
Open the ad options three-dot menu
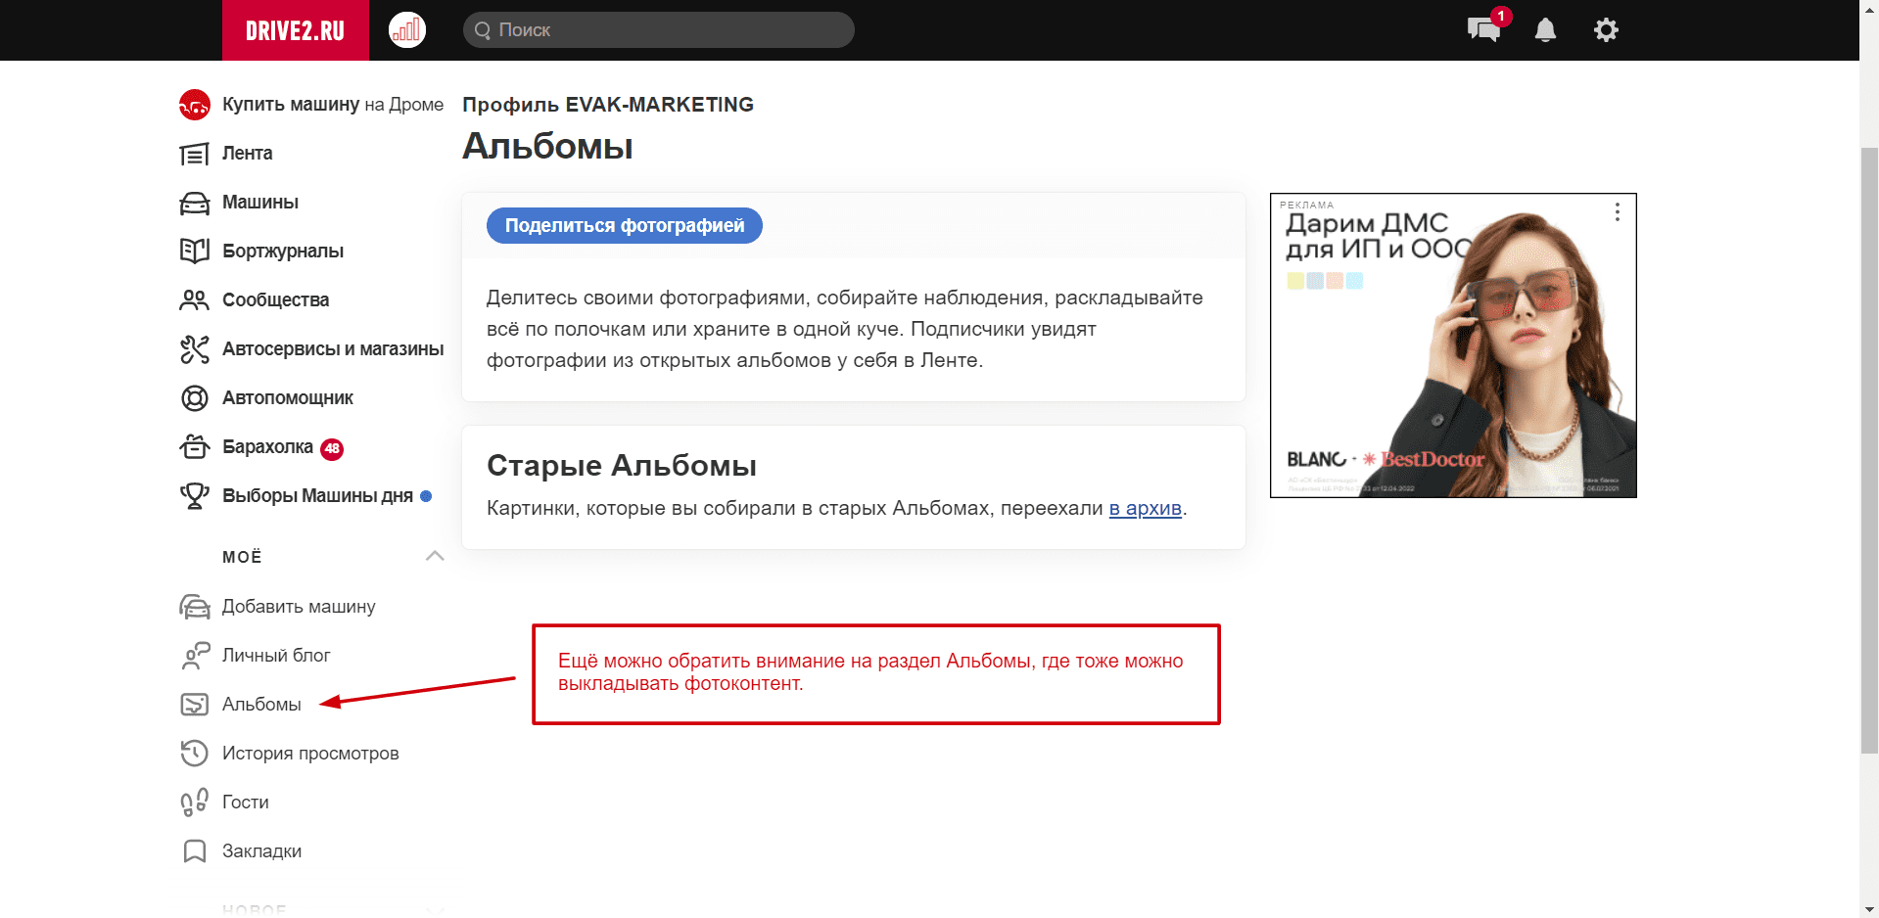tap(1617, 212)
